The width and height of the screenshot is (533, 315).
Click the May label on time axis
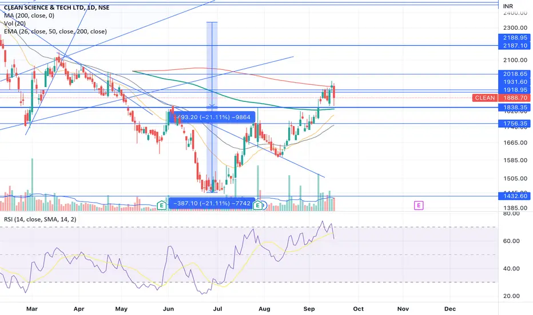click(x=121, y=309)
